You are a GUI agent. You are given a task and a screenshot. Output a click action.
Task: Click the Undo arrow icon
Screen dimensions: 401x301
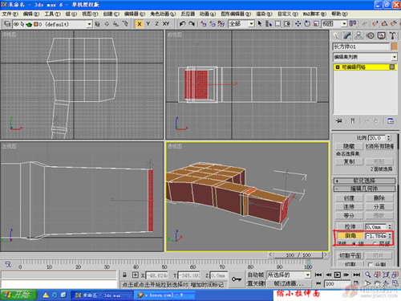click(x=182, y=24)
